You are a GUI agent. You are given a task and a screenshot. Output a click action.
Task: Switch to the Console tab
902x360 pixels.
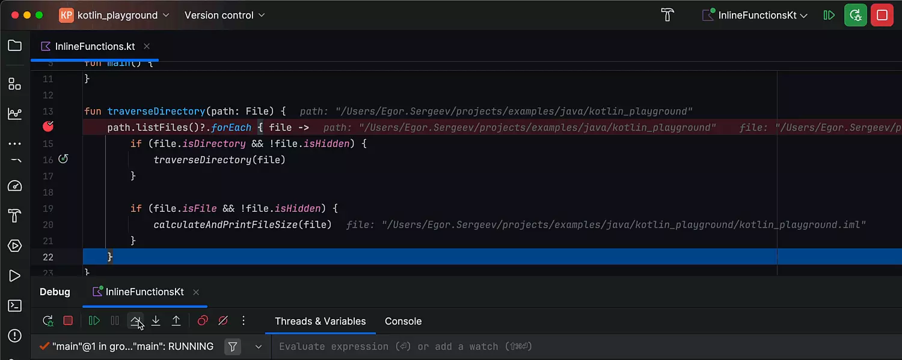pyautogui.click(x=403, y=322)
